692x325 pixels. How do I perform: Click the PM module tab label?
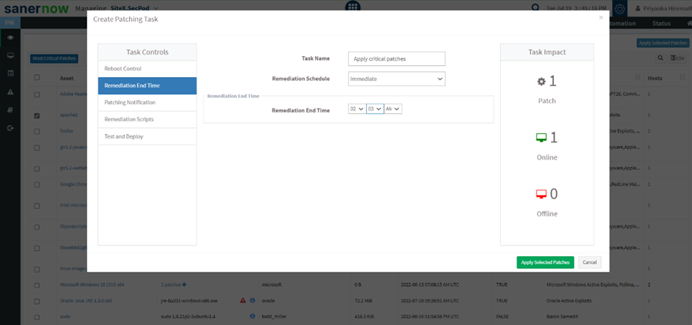pyautogui.click(x=10, y=23)
